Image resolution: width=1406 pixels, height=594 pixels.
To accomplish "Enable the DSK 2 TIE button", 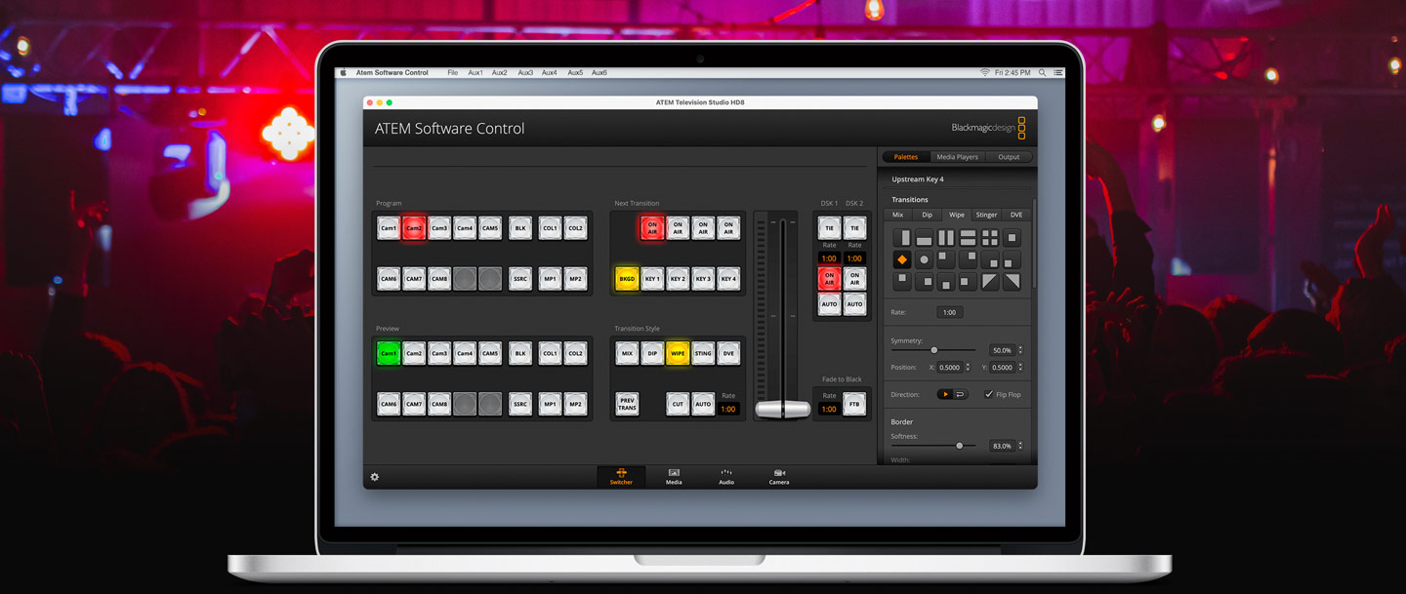I will coord(854,228).
